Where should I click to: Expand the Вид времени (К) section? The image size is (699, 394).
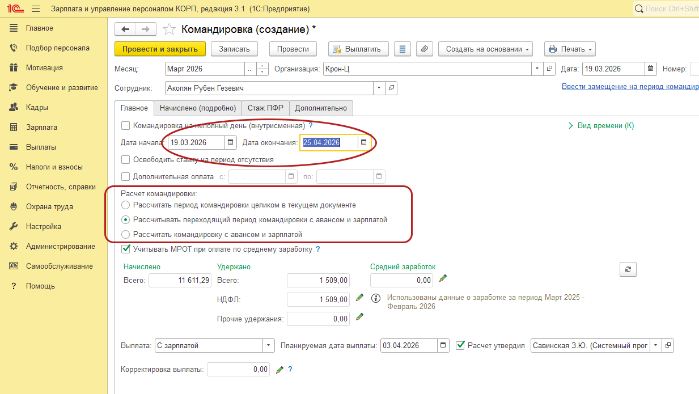601,126
